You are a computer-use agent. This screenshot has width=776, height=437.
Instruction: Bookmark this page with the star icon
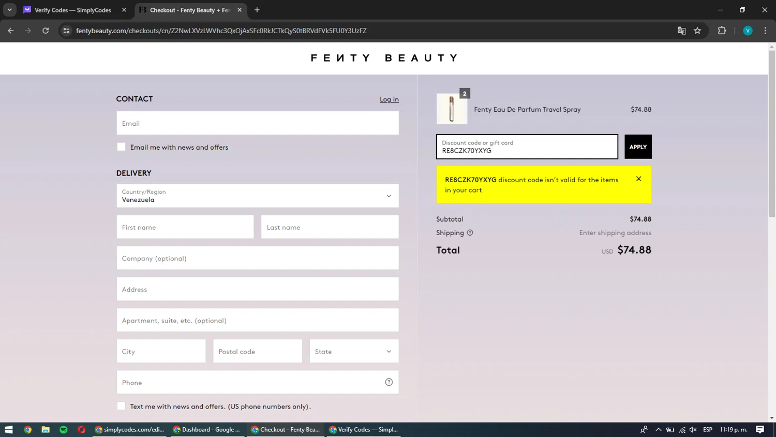(x=697, y=31)
